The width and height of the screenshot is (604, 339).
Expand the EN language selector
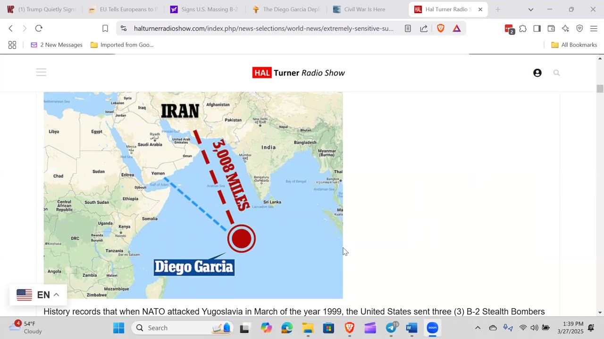point(38,295)
